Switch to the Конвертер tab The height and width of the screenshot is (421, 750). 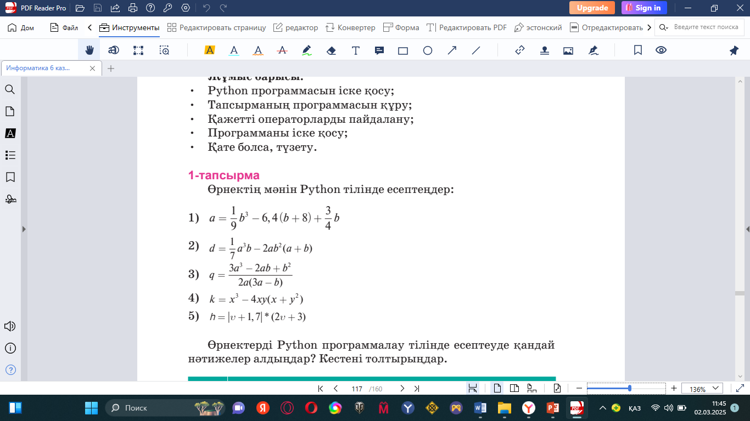350,27
